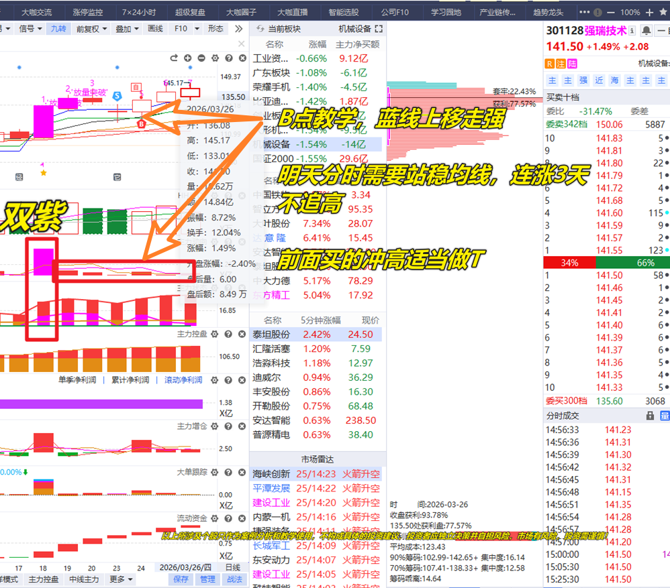Expand the 机械设备 sector panel fullscreen icon

(379, 29)
